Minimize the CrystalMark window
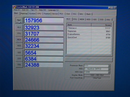The height and width of the screenshot is (97, 130). tap(109, 8)
